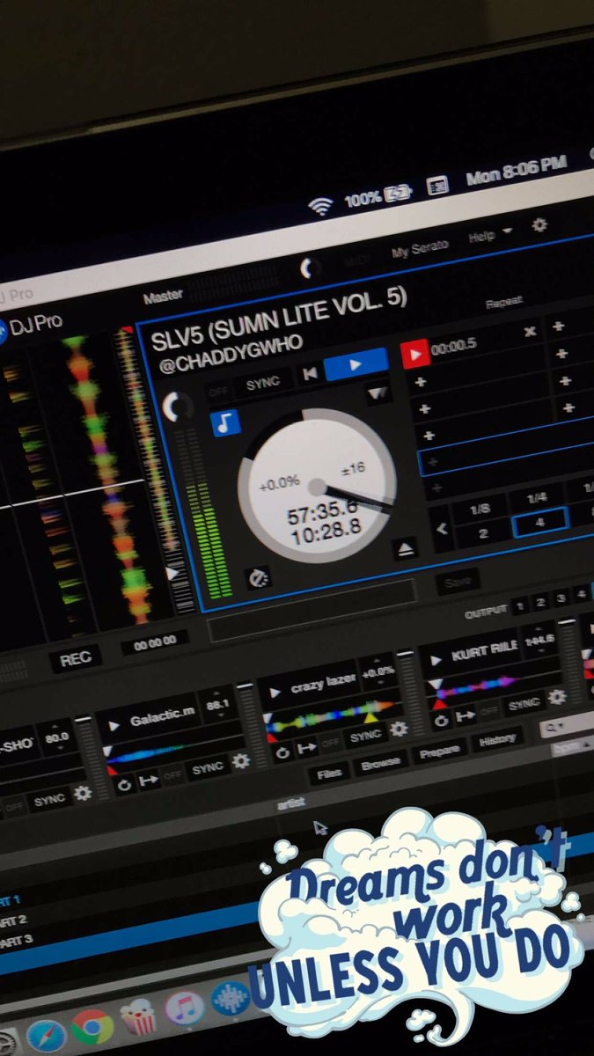Toggle the blue key lock note icon
Image resolution: width=594 pixels, height=1056 pixels.
(226, 422)
